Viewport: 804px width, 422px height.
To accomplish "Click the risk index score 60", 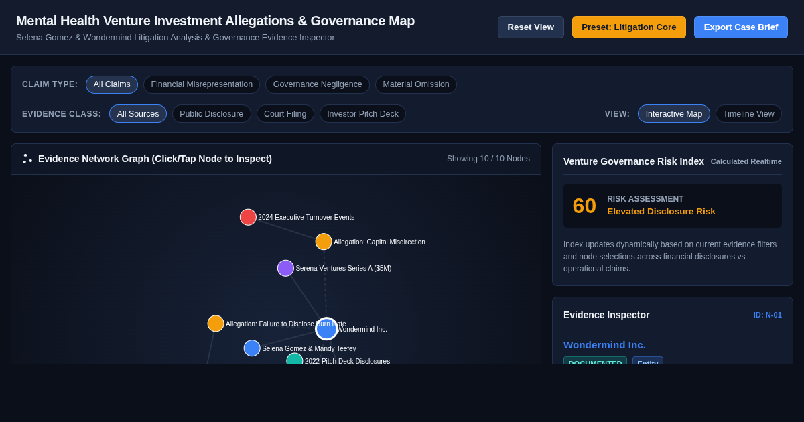I will coord(584,206).
